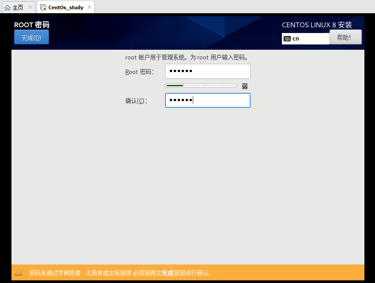Click the warning triangle in the orange banner
The height and width of the screenshot is (283, 375).
point(18,272)
